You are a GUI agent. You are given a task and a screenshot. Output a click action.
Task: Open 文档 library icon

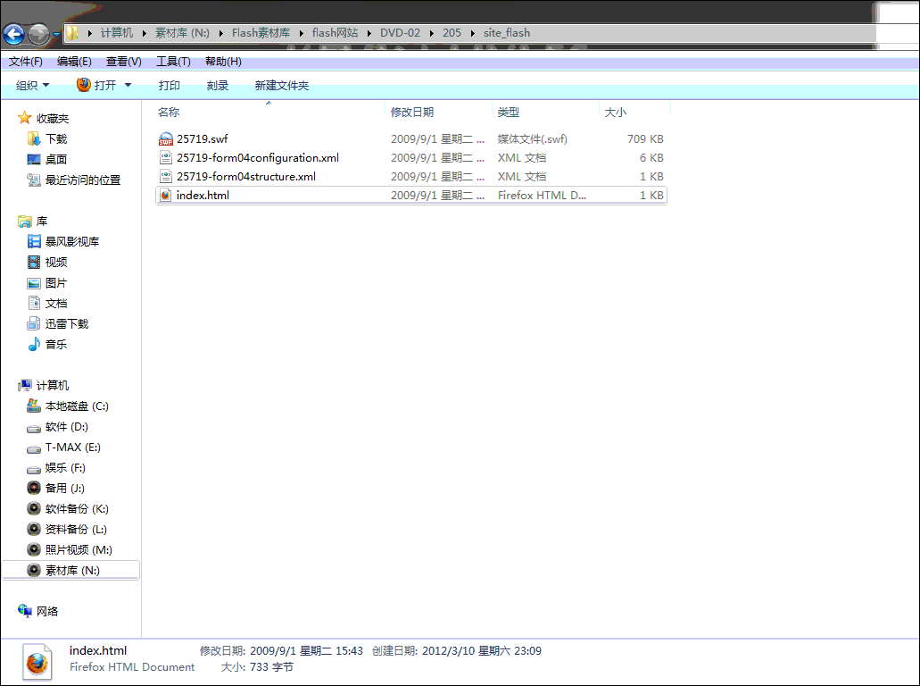pos(34,303)
